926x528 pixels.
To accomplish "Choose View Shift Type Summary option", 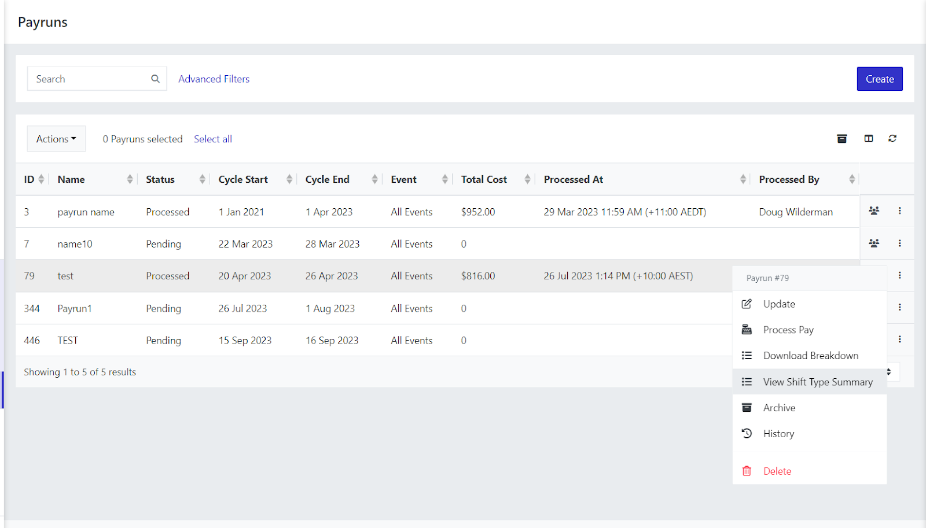I will tap(817, 382).
